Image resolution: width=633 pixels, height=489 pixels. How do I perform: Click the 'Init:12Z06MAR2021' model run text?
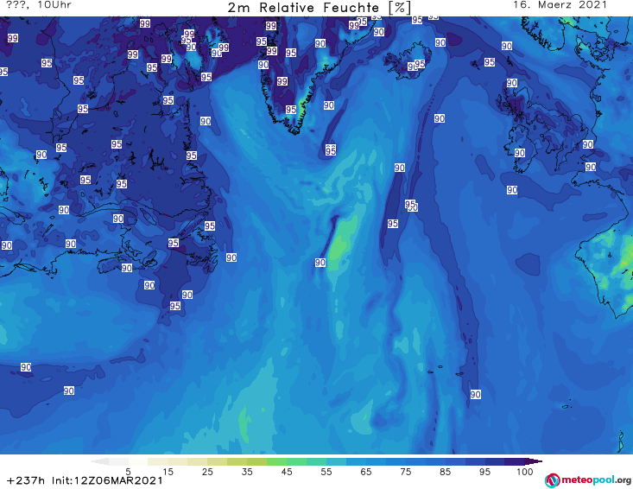pyautogui.click(x=107, y=480)
